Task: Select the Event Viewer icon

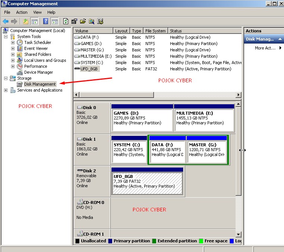Action: pos(20,48)
